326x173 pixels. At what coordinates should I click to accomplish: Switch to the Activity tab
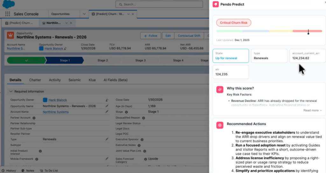55,80
